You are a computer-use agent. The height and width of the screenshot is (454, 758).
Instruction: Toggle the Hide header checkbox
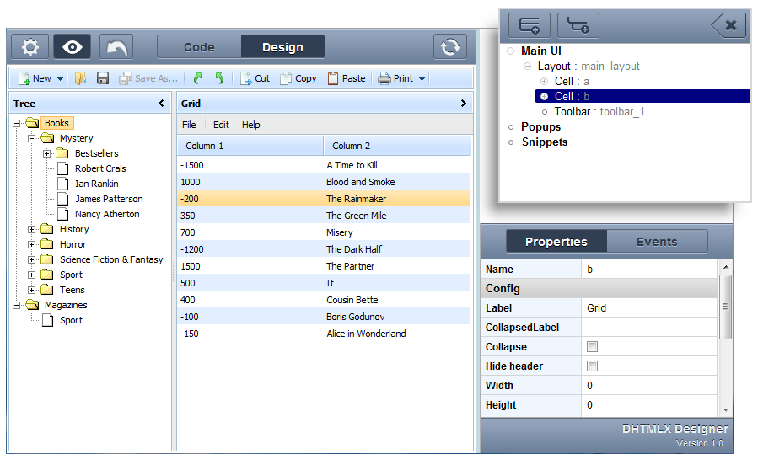(592, 366)
